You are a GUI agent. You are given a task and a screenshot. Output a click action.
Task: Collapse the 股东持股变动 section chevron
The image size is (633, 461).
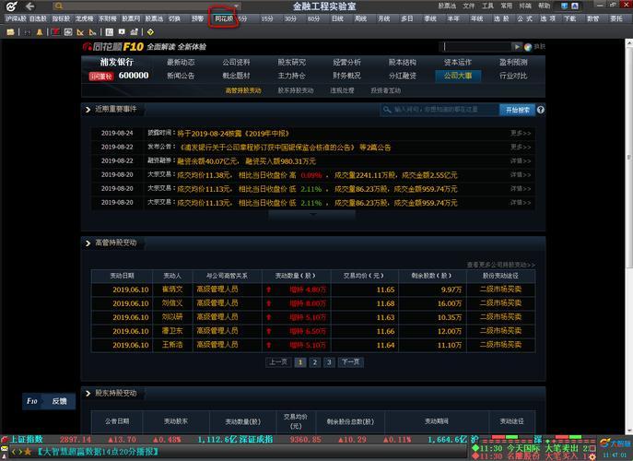tap(88, 394)
